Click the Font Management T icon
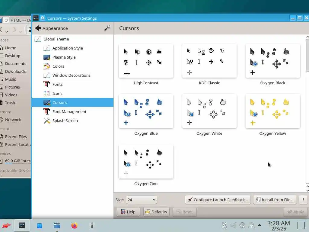The image size is (309, 232). 47,112
